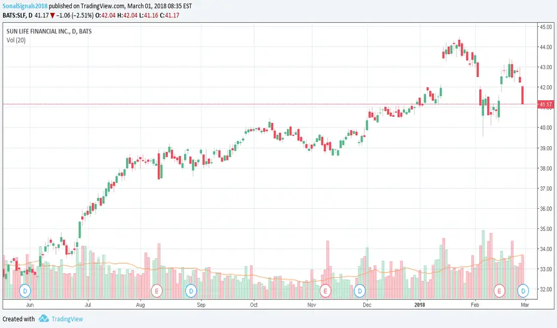Click the 39.00 price axis label
The width and height of the screenshot is (557, 328).
(x=546, y=148)
